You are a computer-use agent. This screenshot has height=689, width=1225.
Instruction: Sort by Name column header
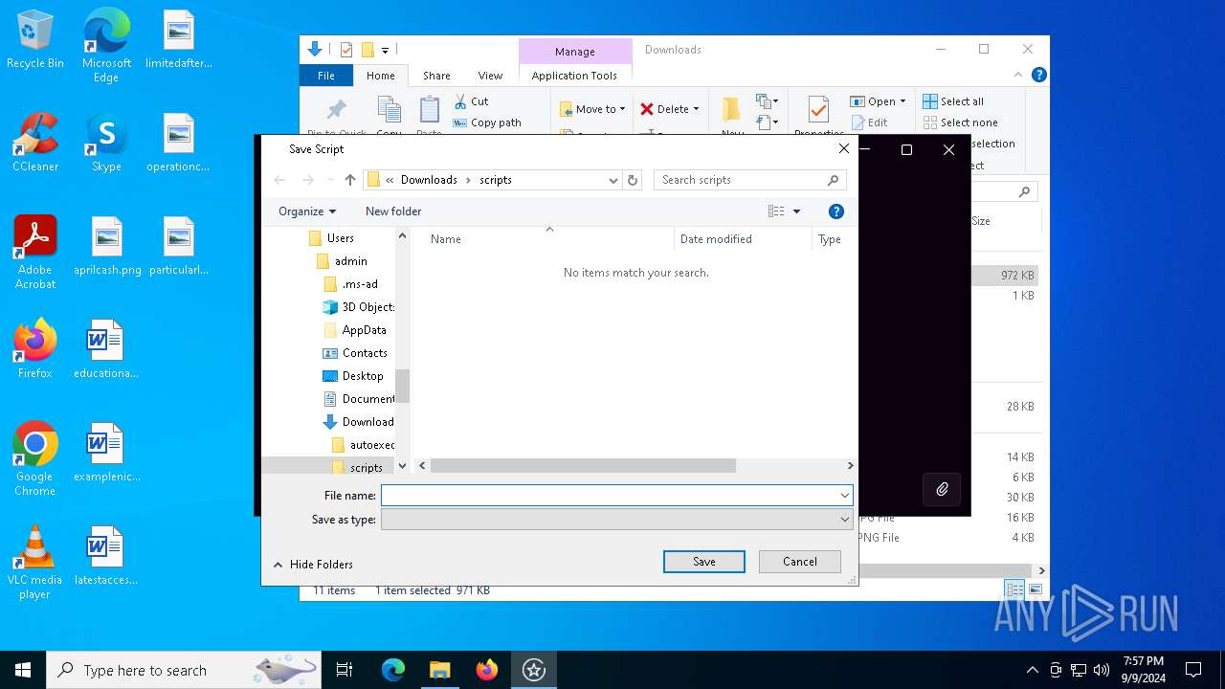pyautogui.click(x=446, y=239)
